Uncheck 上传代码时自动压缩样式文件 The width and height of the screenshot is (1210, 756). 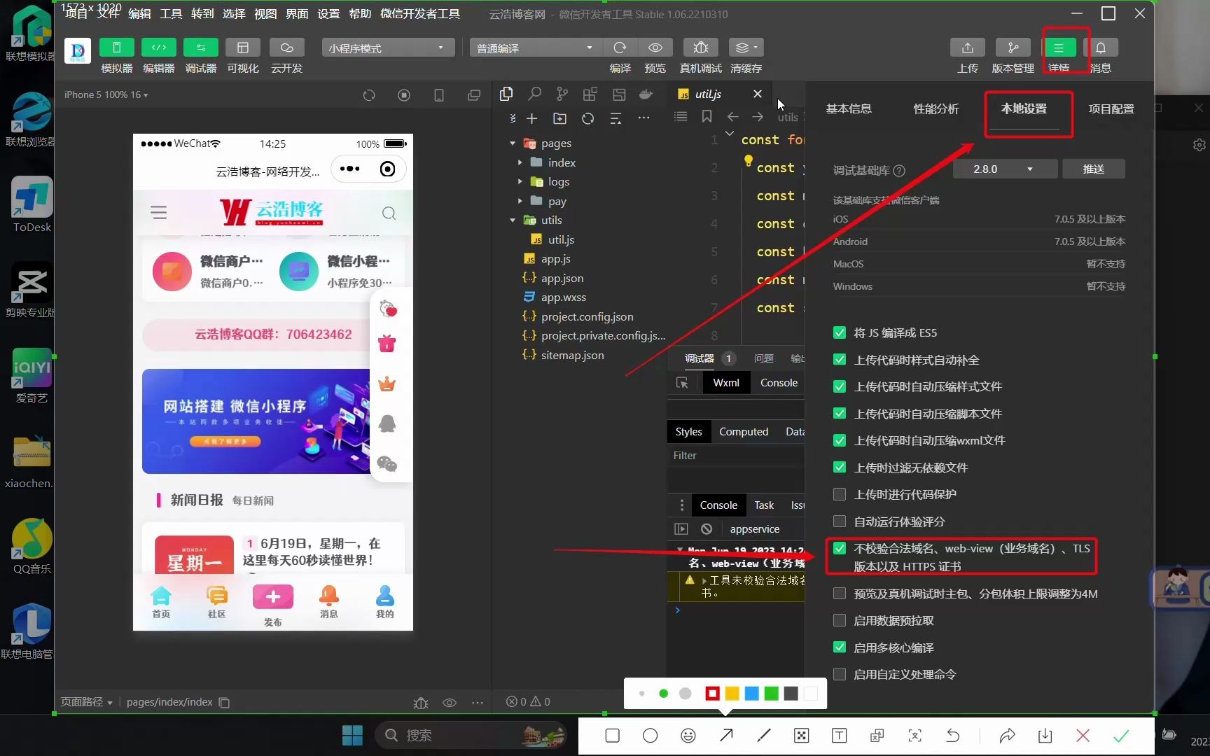[840, 386]
